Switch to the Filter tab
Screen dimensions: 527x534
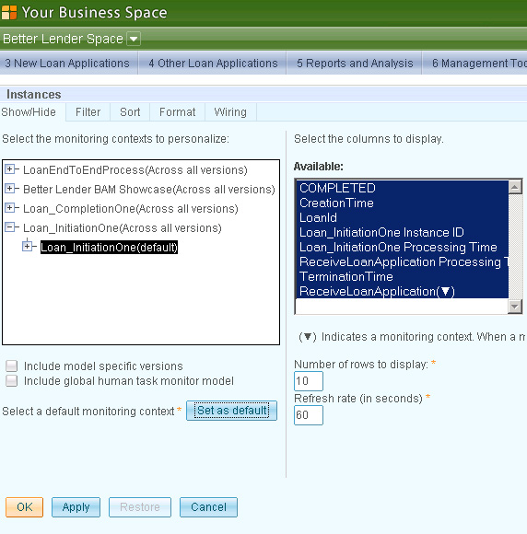click(88, 112)
